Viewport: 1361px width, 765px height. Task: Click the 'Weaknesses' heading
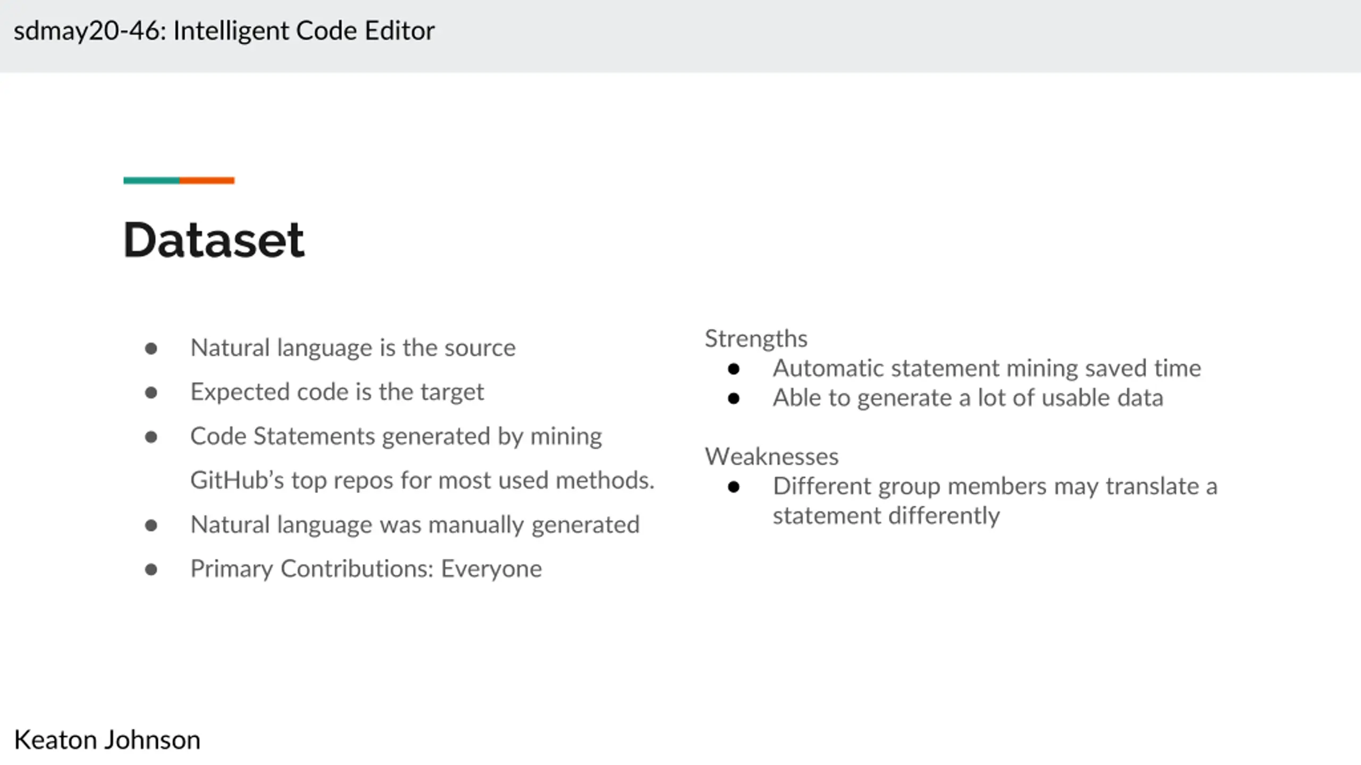pos(771,457)
